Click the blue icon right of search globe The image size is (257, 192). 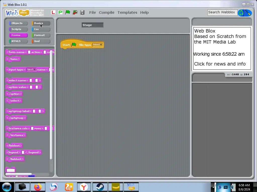coord(248,13)
